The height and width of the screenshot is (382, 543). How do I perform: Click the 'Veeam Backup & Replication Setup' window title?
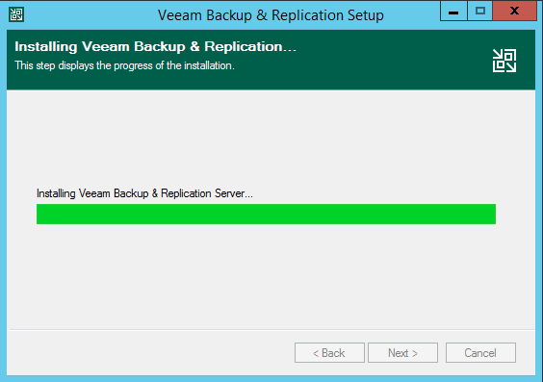(x=271, y=15)
